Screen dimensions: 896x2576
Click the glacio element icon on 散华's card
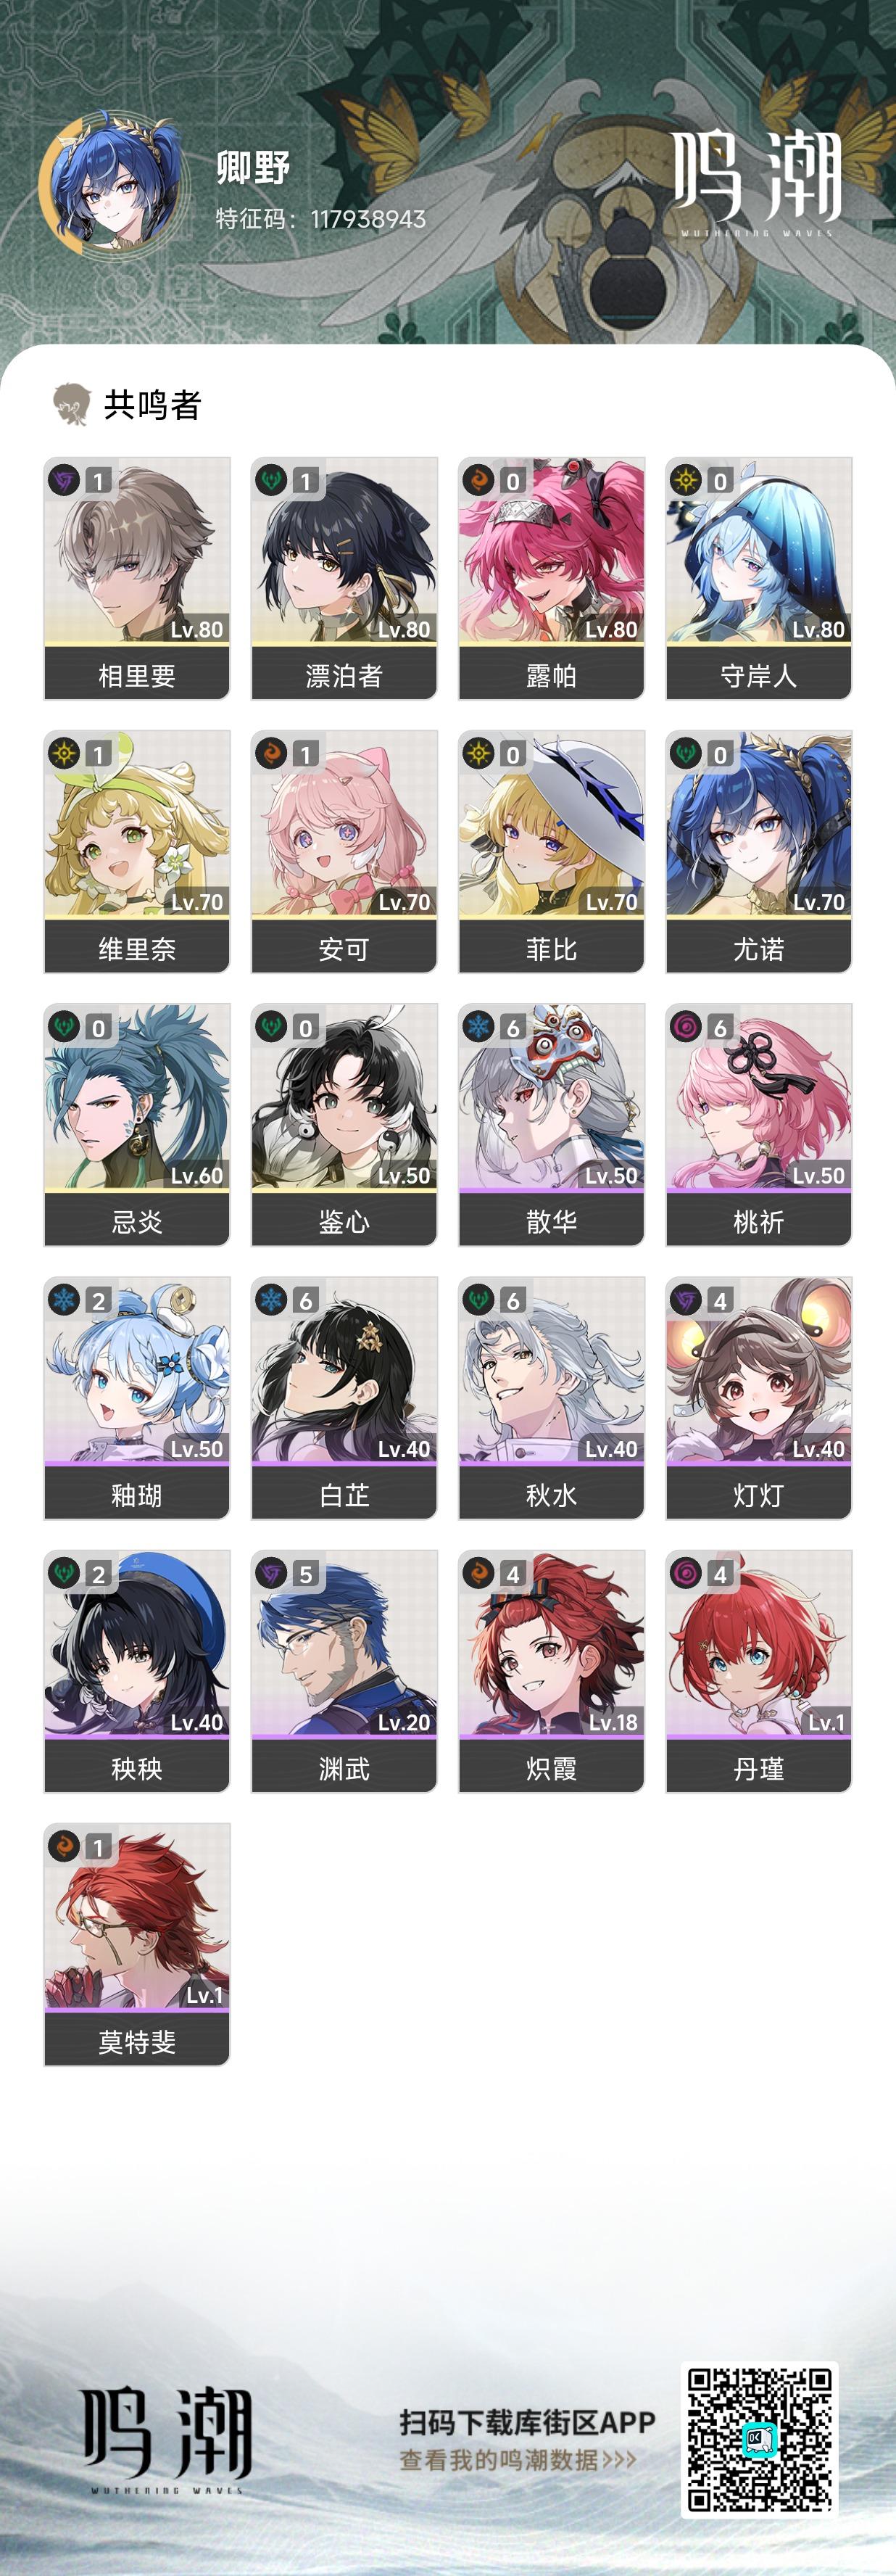point(479,1027)
